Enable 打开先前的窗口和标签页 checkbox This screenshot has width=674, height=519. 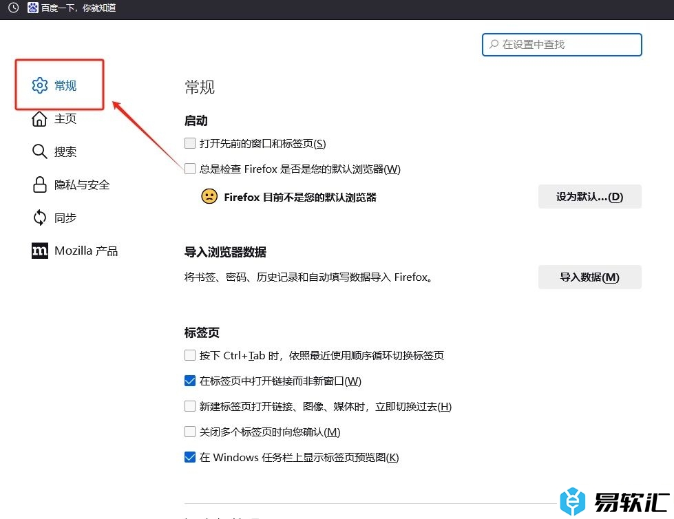[190, 143]
